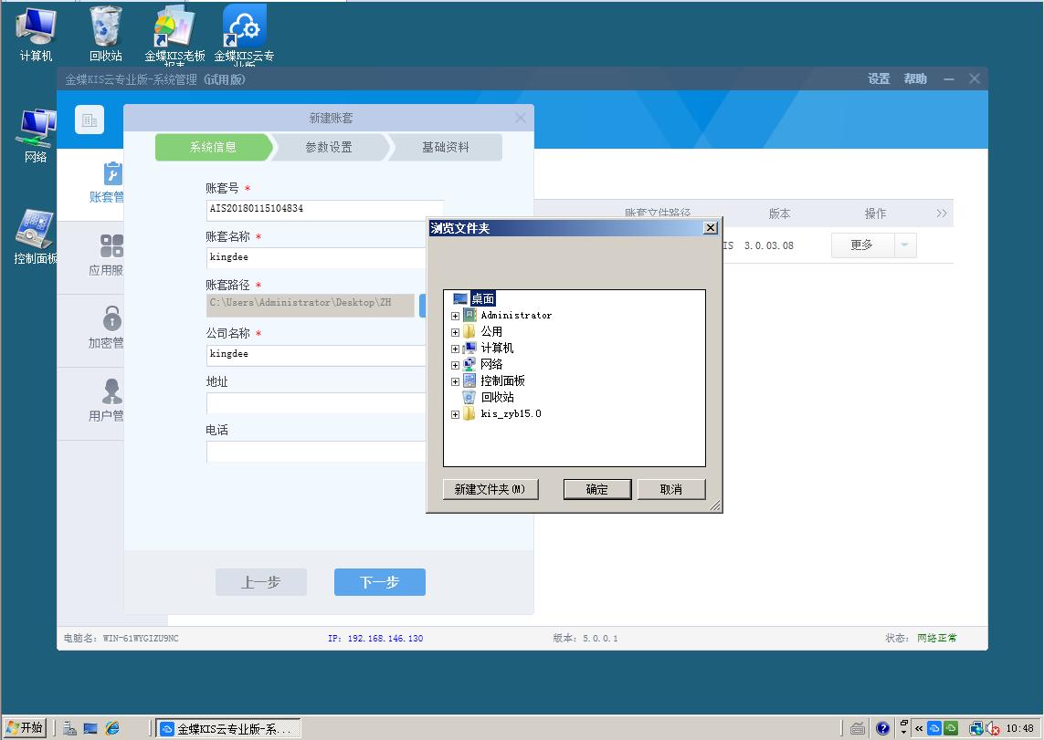Open the 设置 menu in title bar
This screenshot has width=1044, height=740.
pos(879,79)
